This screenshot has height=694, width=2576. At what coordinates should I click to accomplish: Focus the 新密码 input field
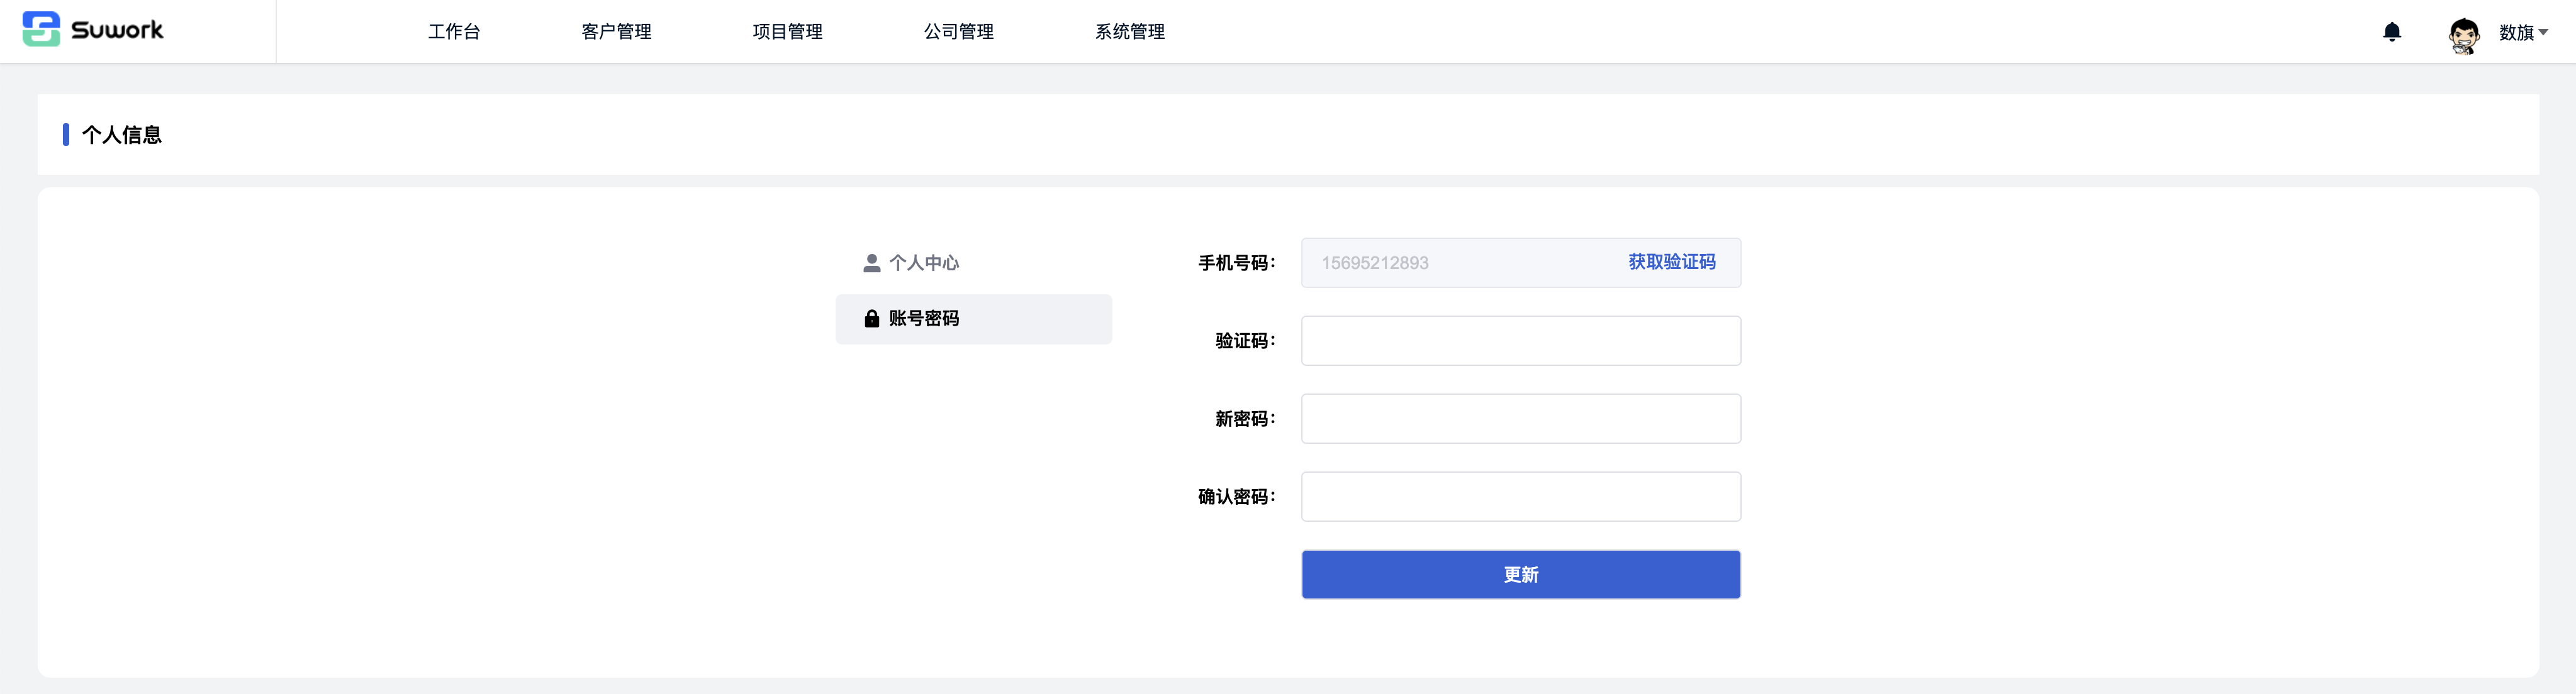click(1520, 419)
